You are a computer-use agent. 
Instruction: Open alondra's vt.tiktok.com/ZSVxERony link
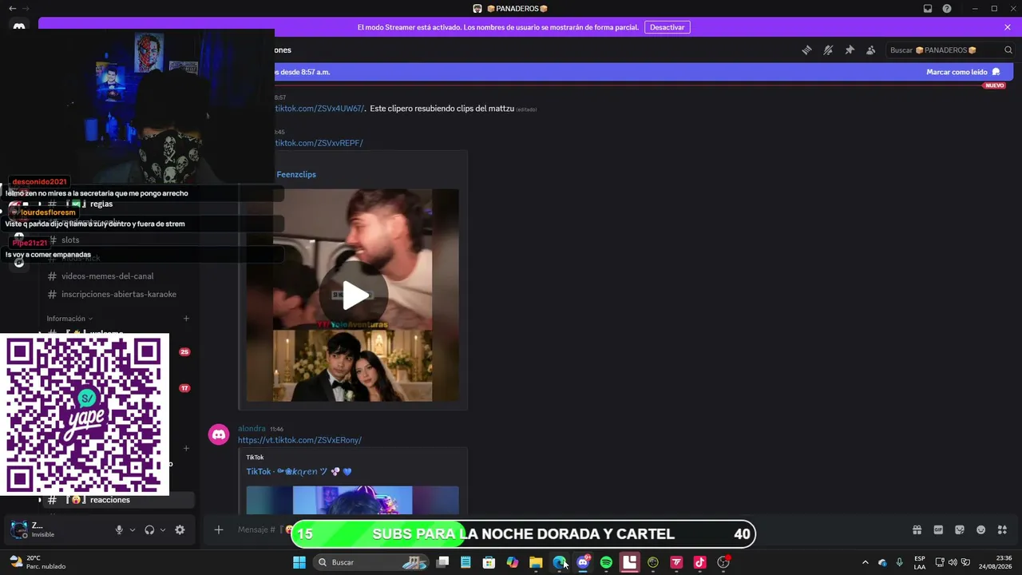(x=299, y=440)
